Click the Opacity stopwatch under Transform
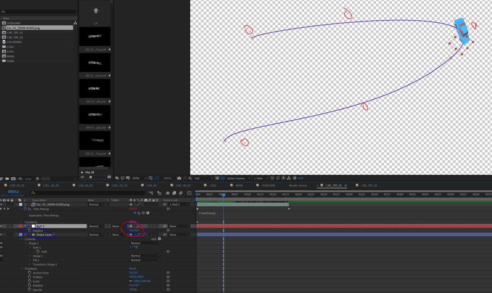The image size is (492, 293). pos(30,290)
